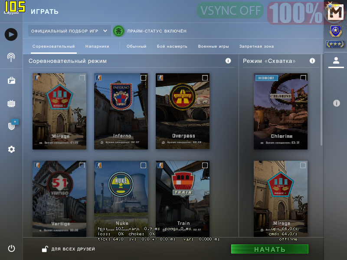Select the Train map thumbnail
The height and width of the screenshot is (260, 347).
click(x=183, y=199)
